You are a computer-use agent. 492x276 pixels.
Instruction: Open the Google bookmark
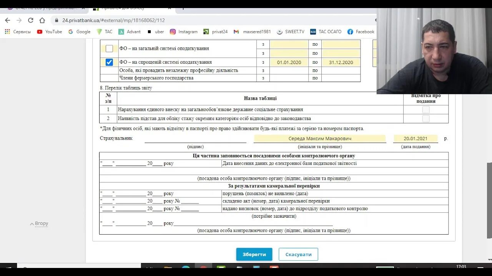pos(79,32)
